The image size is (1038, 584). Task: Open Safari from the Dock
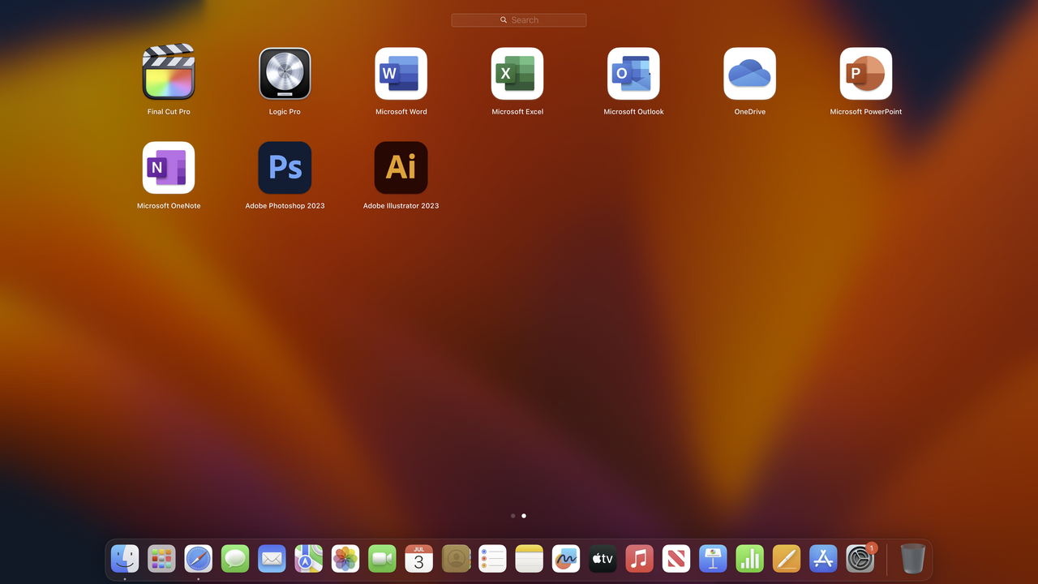[199, 559]
